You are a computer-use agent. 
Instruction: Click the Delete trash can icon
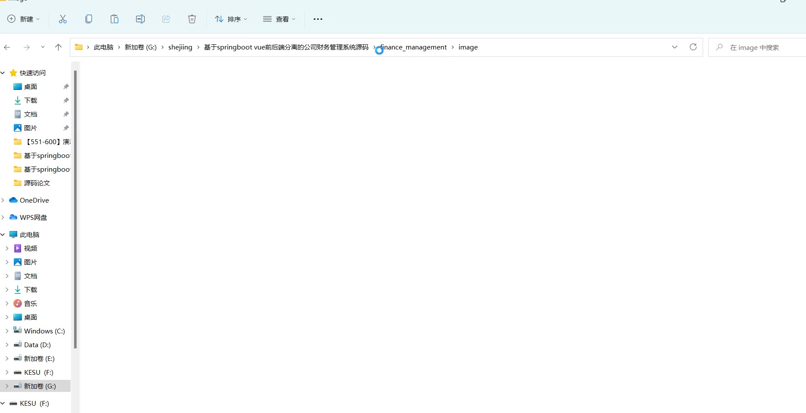pos(192,19)
